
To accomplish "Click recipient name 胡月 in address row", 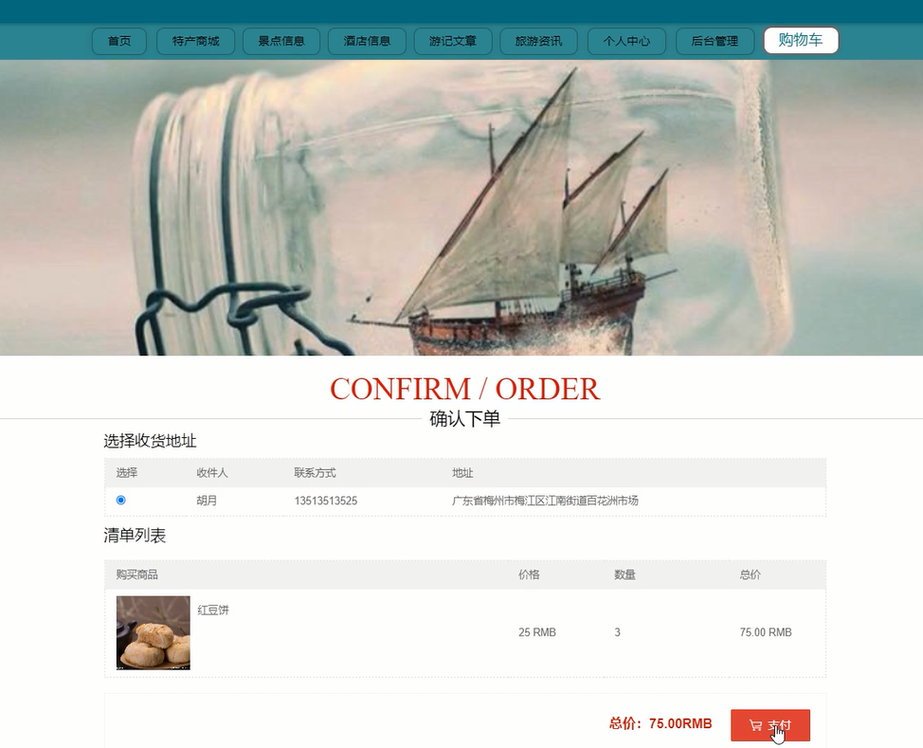I will [207, 501].
